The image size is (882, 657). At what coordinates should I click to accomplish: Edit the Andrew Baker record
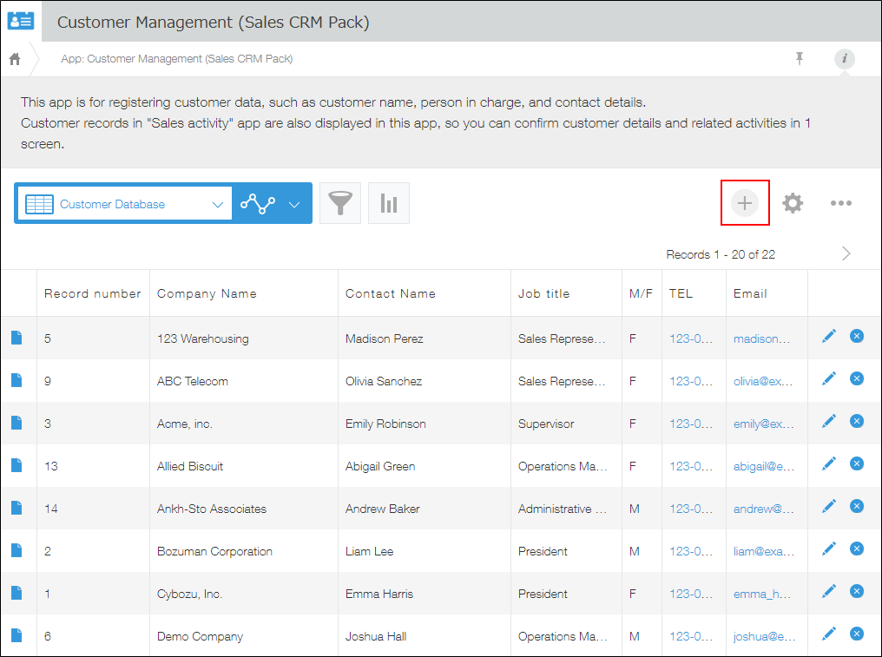point(828,506)
